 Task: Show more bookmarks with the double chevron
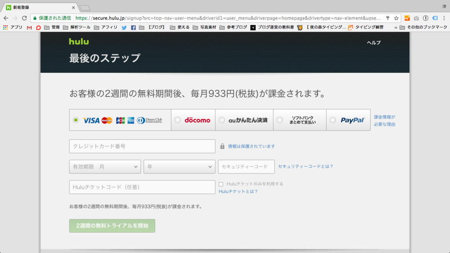coord(396,28)
